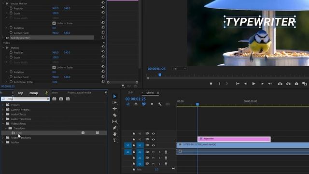Image resolution: width=309 pixels, height=174 pixels.
Task: Solo audio track A1
Action: click(x=160, y=152)
